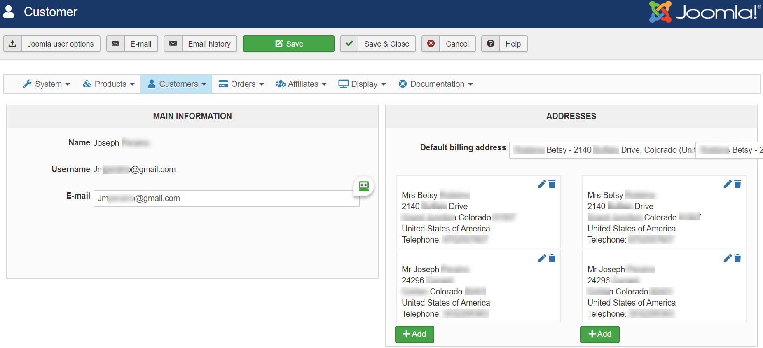Open the Affiliates menu
Image resolution: width=763 pixels, height=348 pixels.
[301, 84]
